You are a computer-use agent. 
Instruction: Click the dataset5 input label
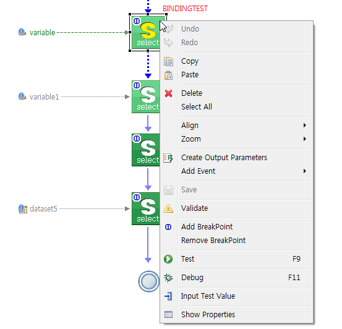(x=43, y=209)
